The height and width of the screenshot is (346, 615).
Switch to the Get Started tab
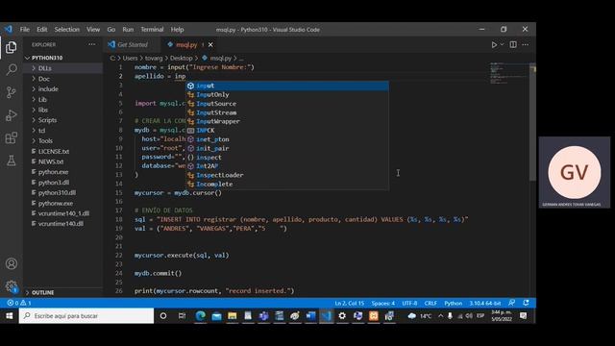pos(133,45)
